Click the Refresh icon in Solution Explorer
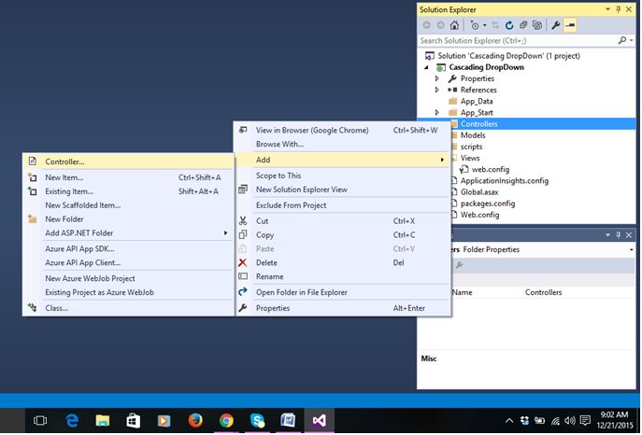The height and width of the screenshot is (435, 642). point(509,25)
